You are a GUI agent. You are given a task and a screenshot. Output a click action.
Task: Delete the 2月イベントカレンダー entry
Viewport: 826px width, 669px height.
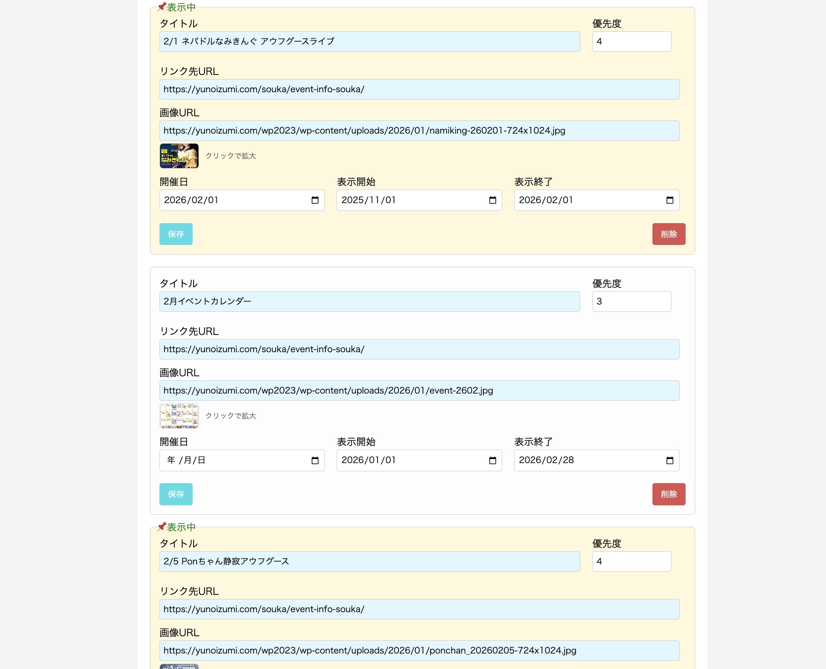click(669, 494)
